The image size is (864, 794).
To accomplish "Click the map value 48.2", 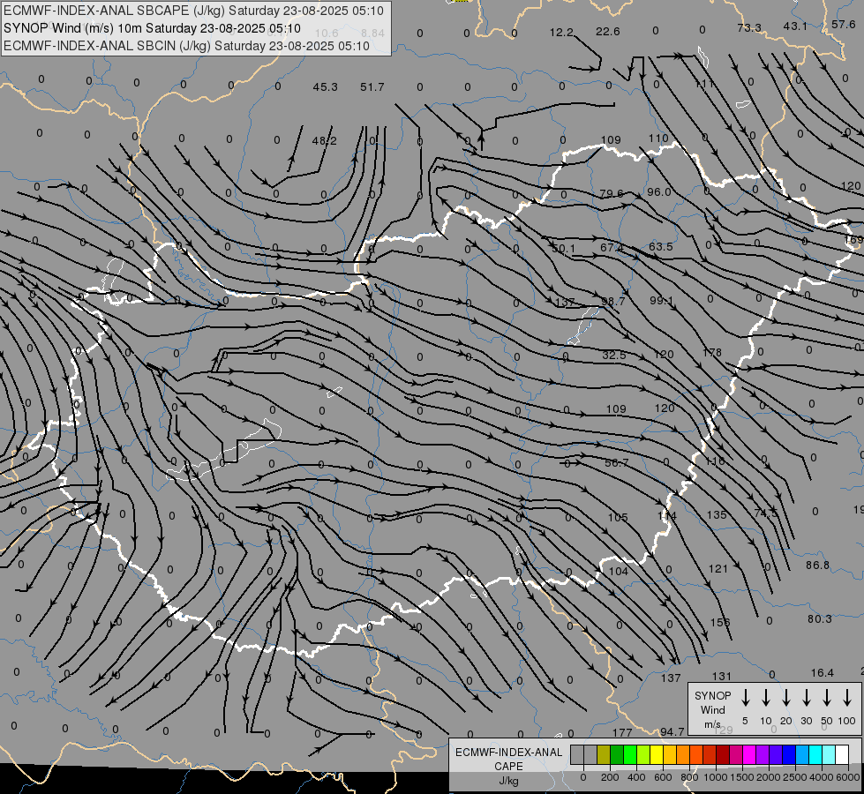I will (325, 140).
